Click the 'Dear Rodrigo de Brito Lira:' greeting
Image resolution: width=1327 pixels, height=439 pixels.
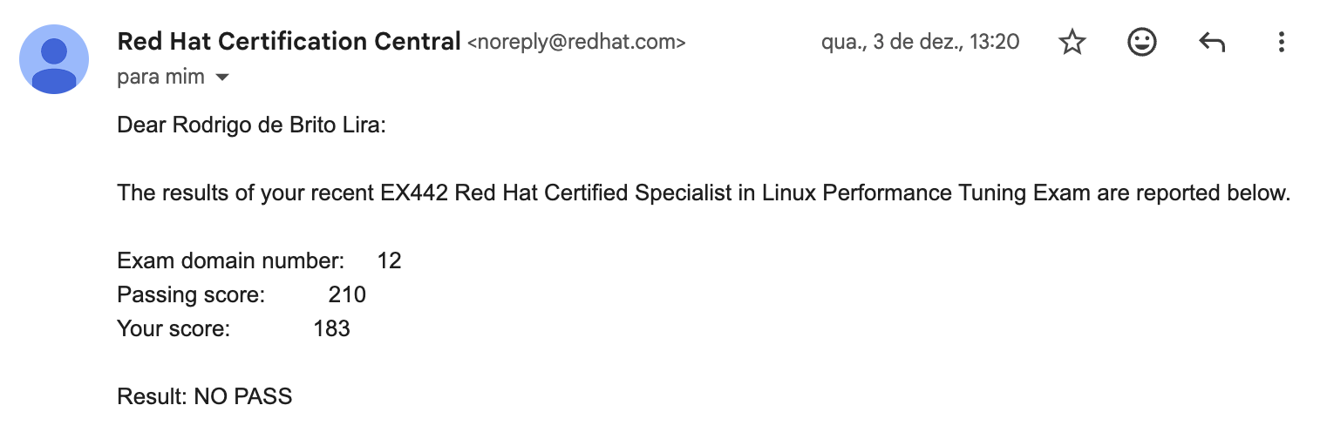(x=251, y=126)
